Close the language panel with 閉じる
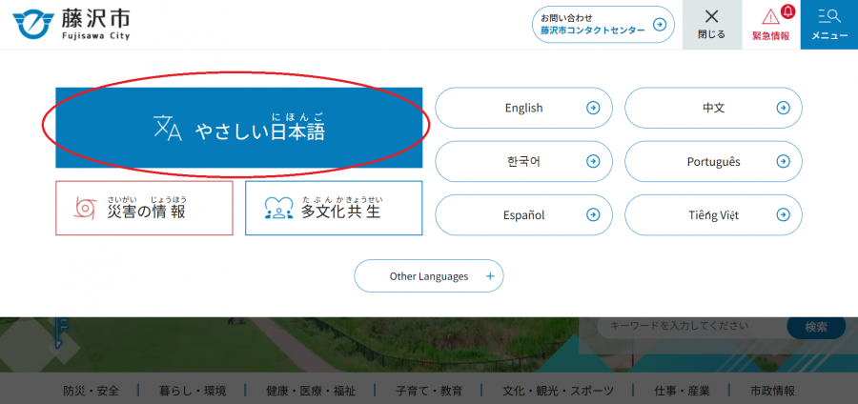 tap(712, 25)
